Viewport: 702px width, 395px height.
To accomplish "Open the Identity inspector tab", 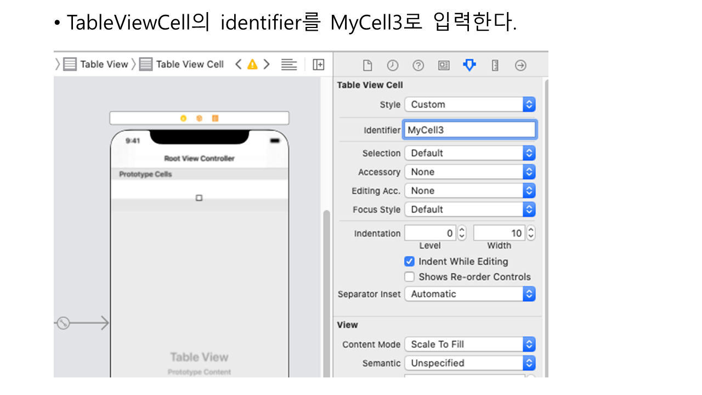I will 444,65.
